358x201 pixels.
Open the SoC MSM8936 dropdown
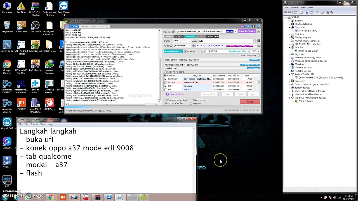point(248,51)
